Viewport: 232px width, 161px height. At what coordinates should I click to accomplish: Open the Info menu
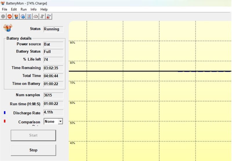tap(33, 9)
